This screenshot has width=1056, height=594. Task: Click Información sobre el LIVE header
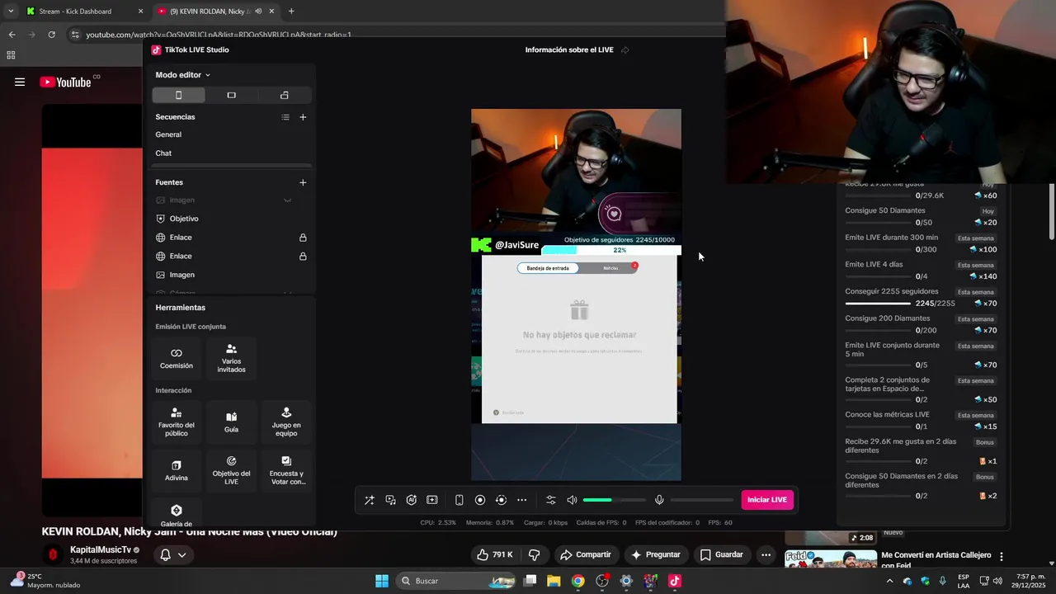(569, 50)
